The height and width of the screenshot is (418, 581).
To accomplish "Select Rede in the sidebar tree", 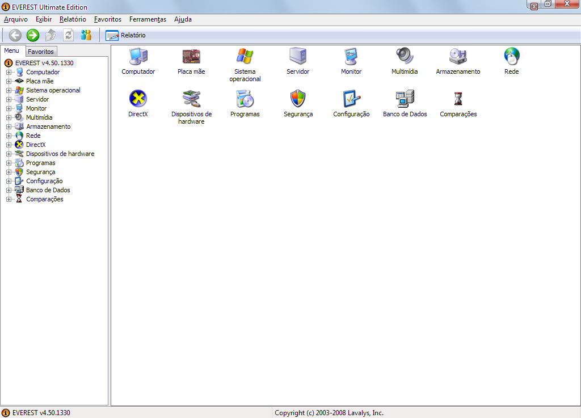I will pos(33,136).
